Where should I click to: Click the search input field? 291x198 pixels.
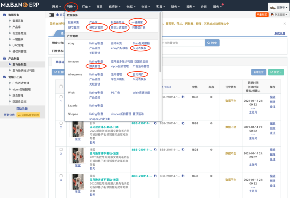click(x=183, y=43)
